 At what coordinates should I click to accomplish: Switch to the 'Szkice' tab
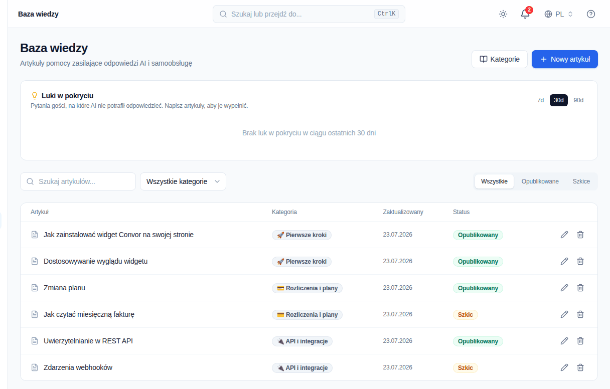point(581,181)
